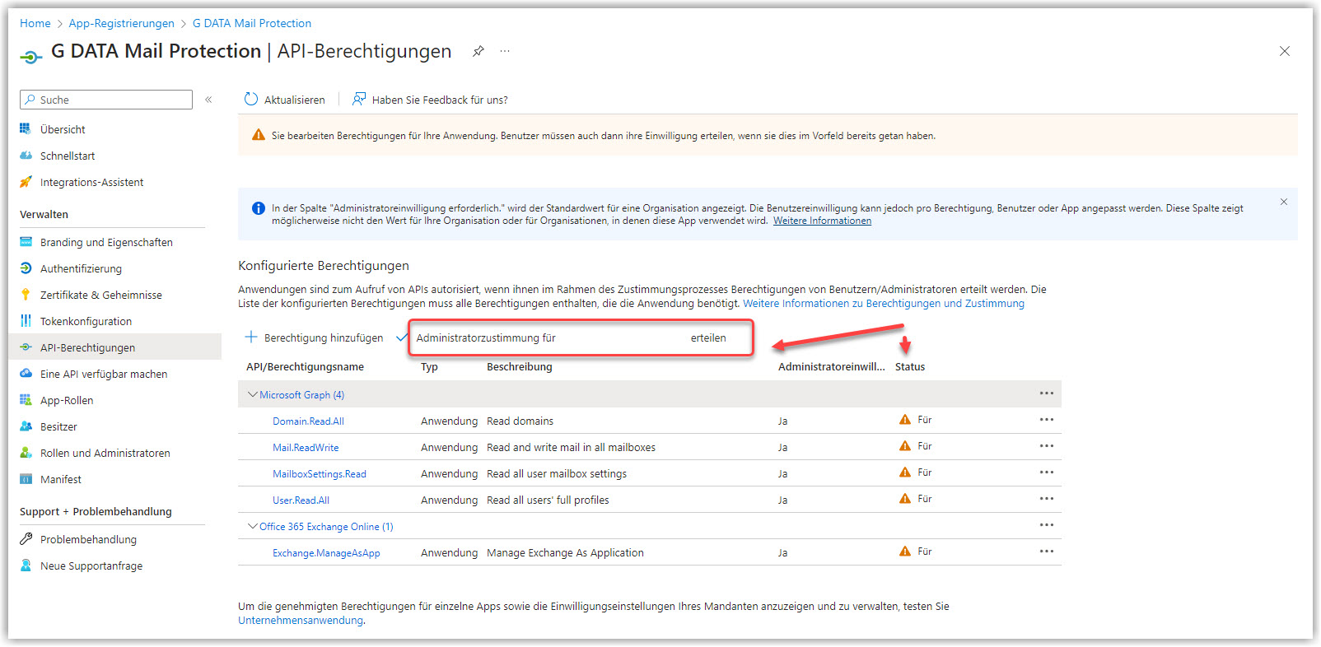Go to App-Registrierungen breadcrumb
The width and height of the screenshot is (1321, 647).
tap(121, 23)
